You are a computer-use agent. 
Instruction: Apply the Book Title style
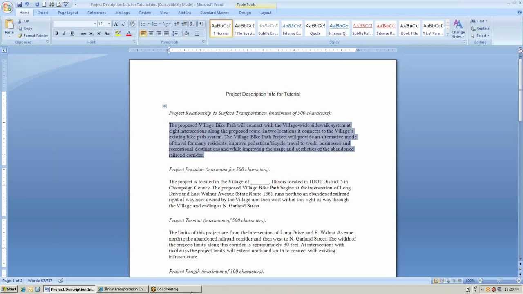[x=409, y=28]
